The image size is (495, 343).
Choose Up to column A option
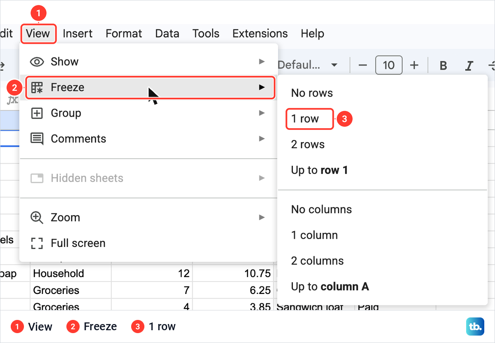383,287
